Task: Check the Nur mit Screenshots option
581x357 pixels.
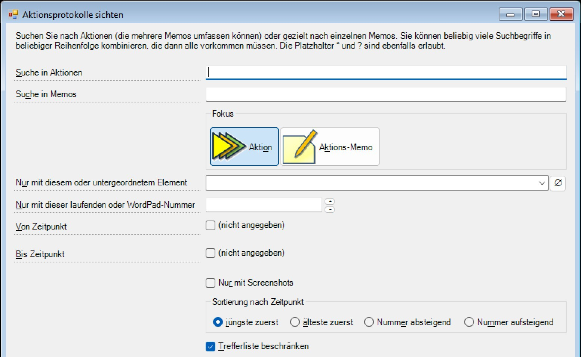Action: (210, 283)
